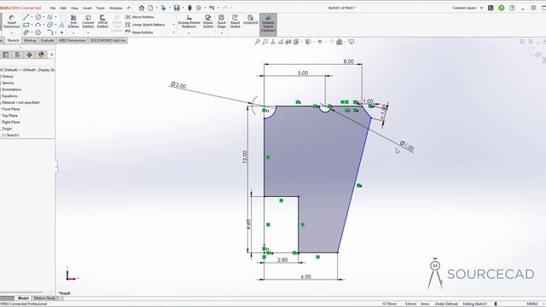The height and width of the screenshot is (307, 546).
Task: Click the Home icon in title bar
Action: tap(142, 8)
